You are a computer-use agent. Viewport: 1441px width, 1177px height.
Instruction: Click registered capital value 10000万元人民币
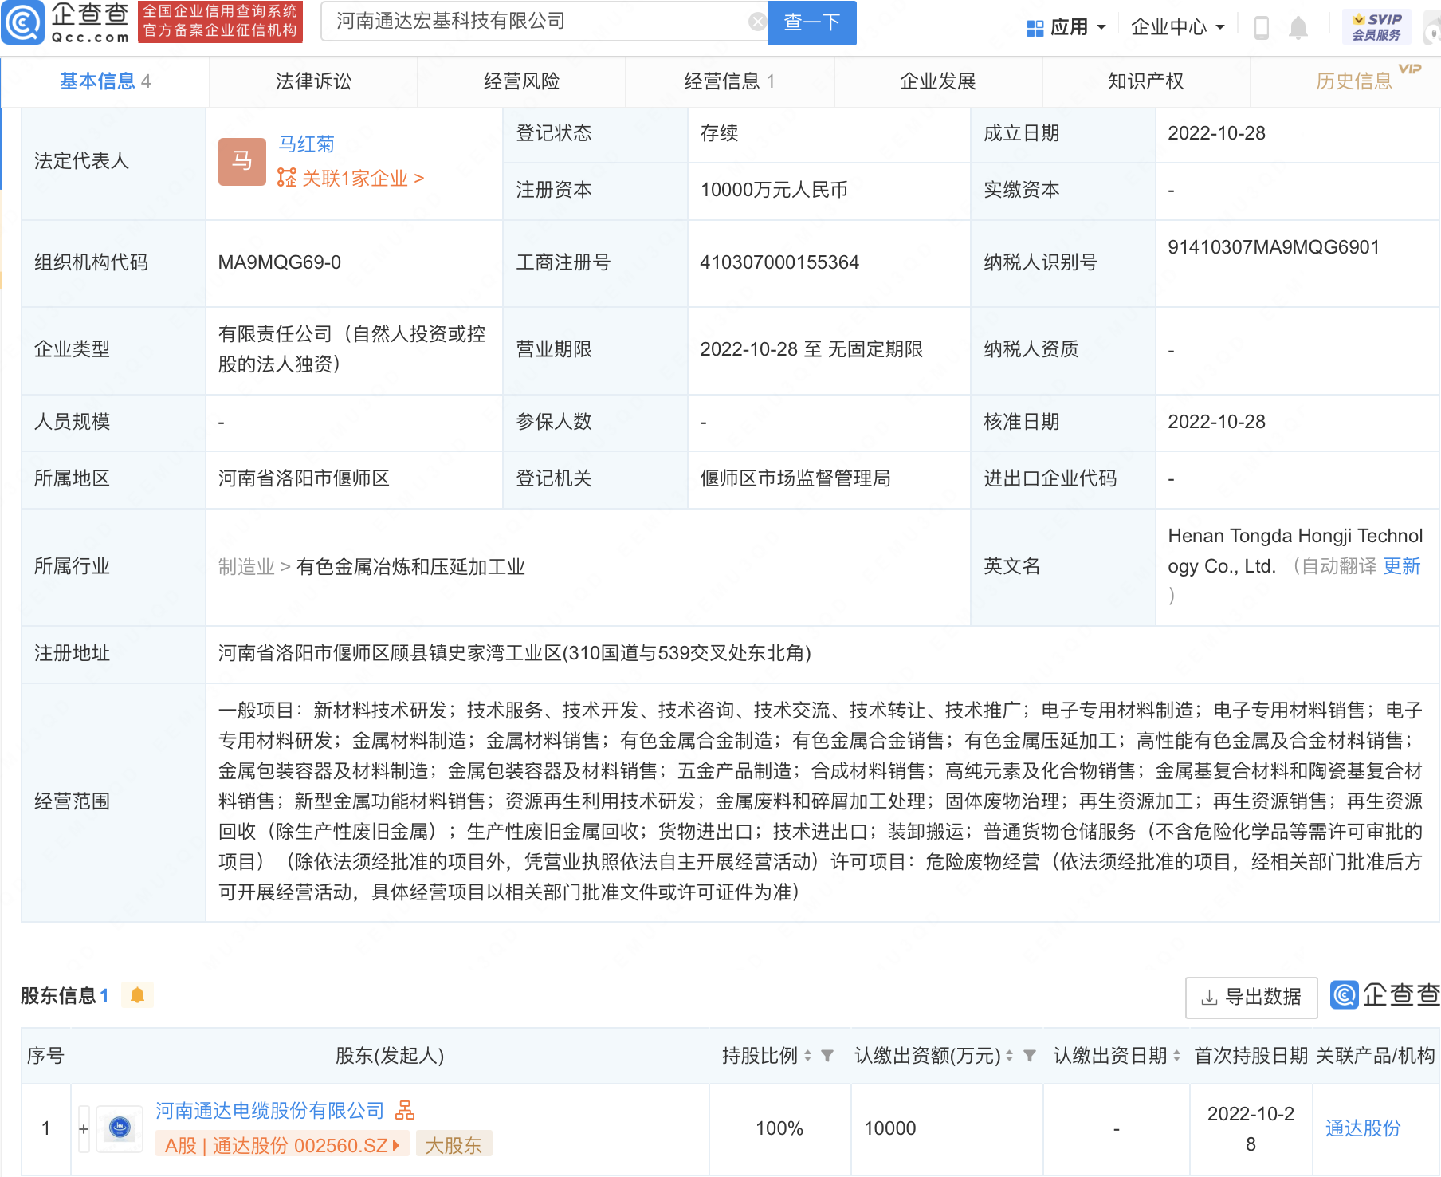pos(774,190)
